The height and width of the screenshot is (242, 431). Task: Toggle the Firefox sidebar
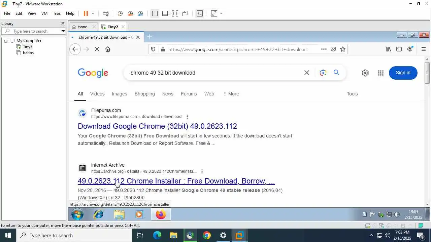coord(399,49)
